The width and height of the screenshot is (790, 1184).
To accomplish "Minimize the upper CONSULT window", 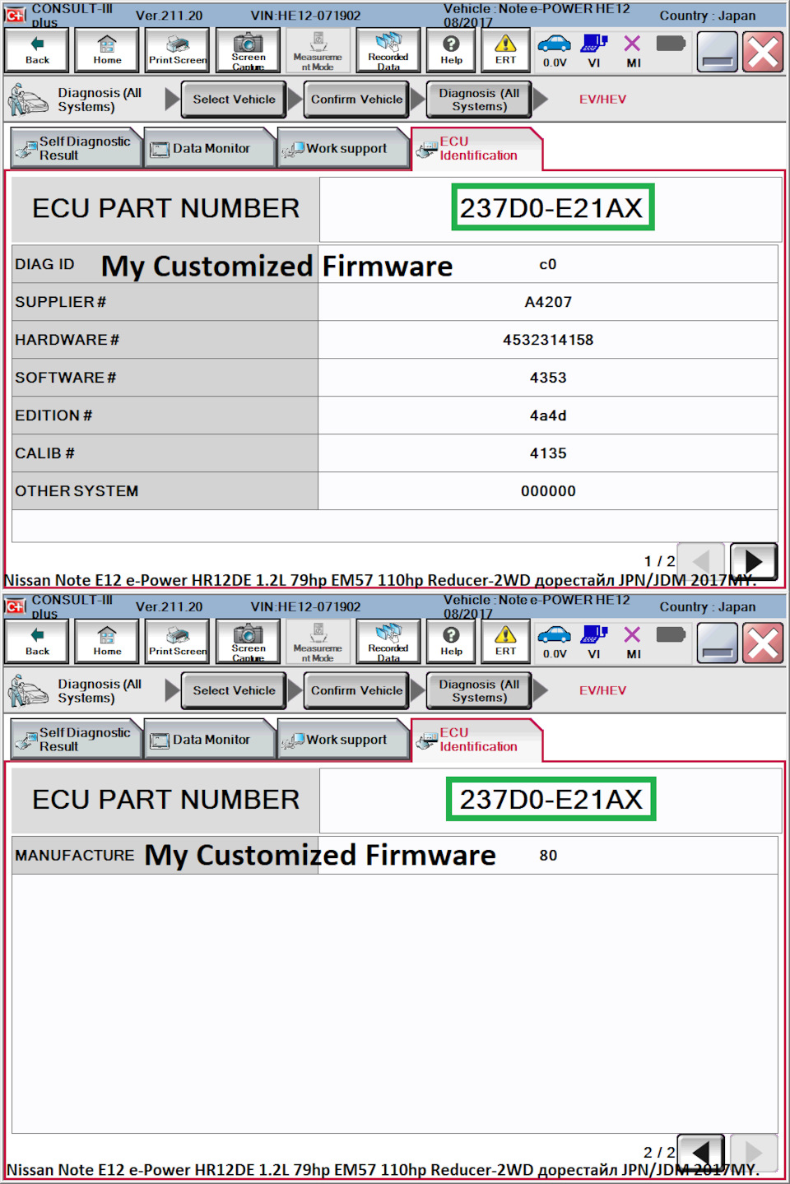I will [718, 52].
